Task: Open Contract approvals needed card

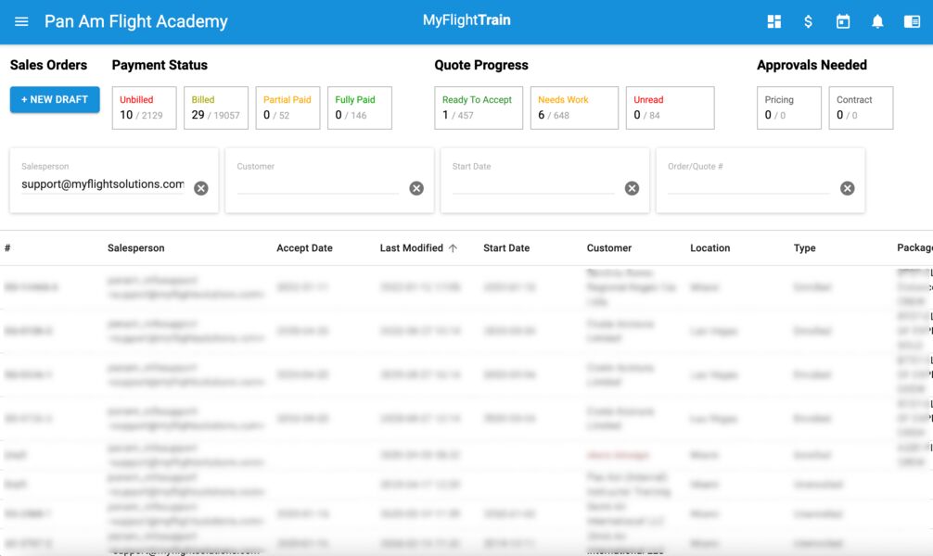Action: 861,107
